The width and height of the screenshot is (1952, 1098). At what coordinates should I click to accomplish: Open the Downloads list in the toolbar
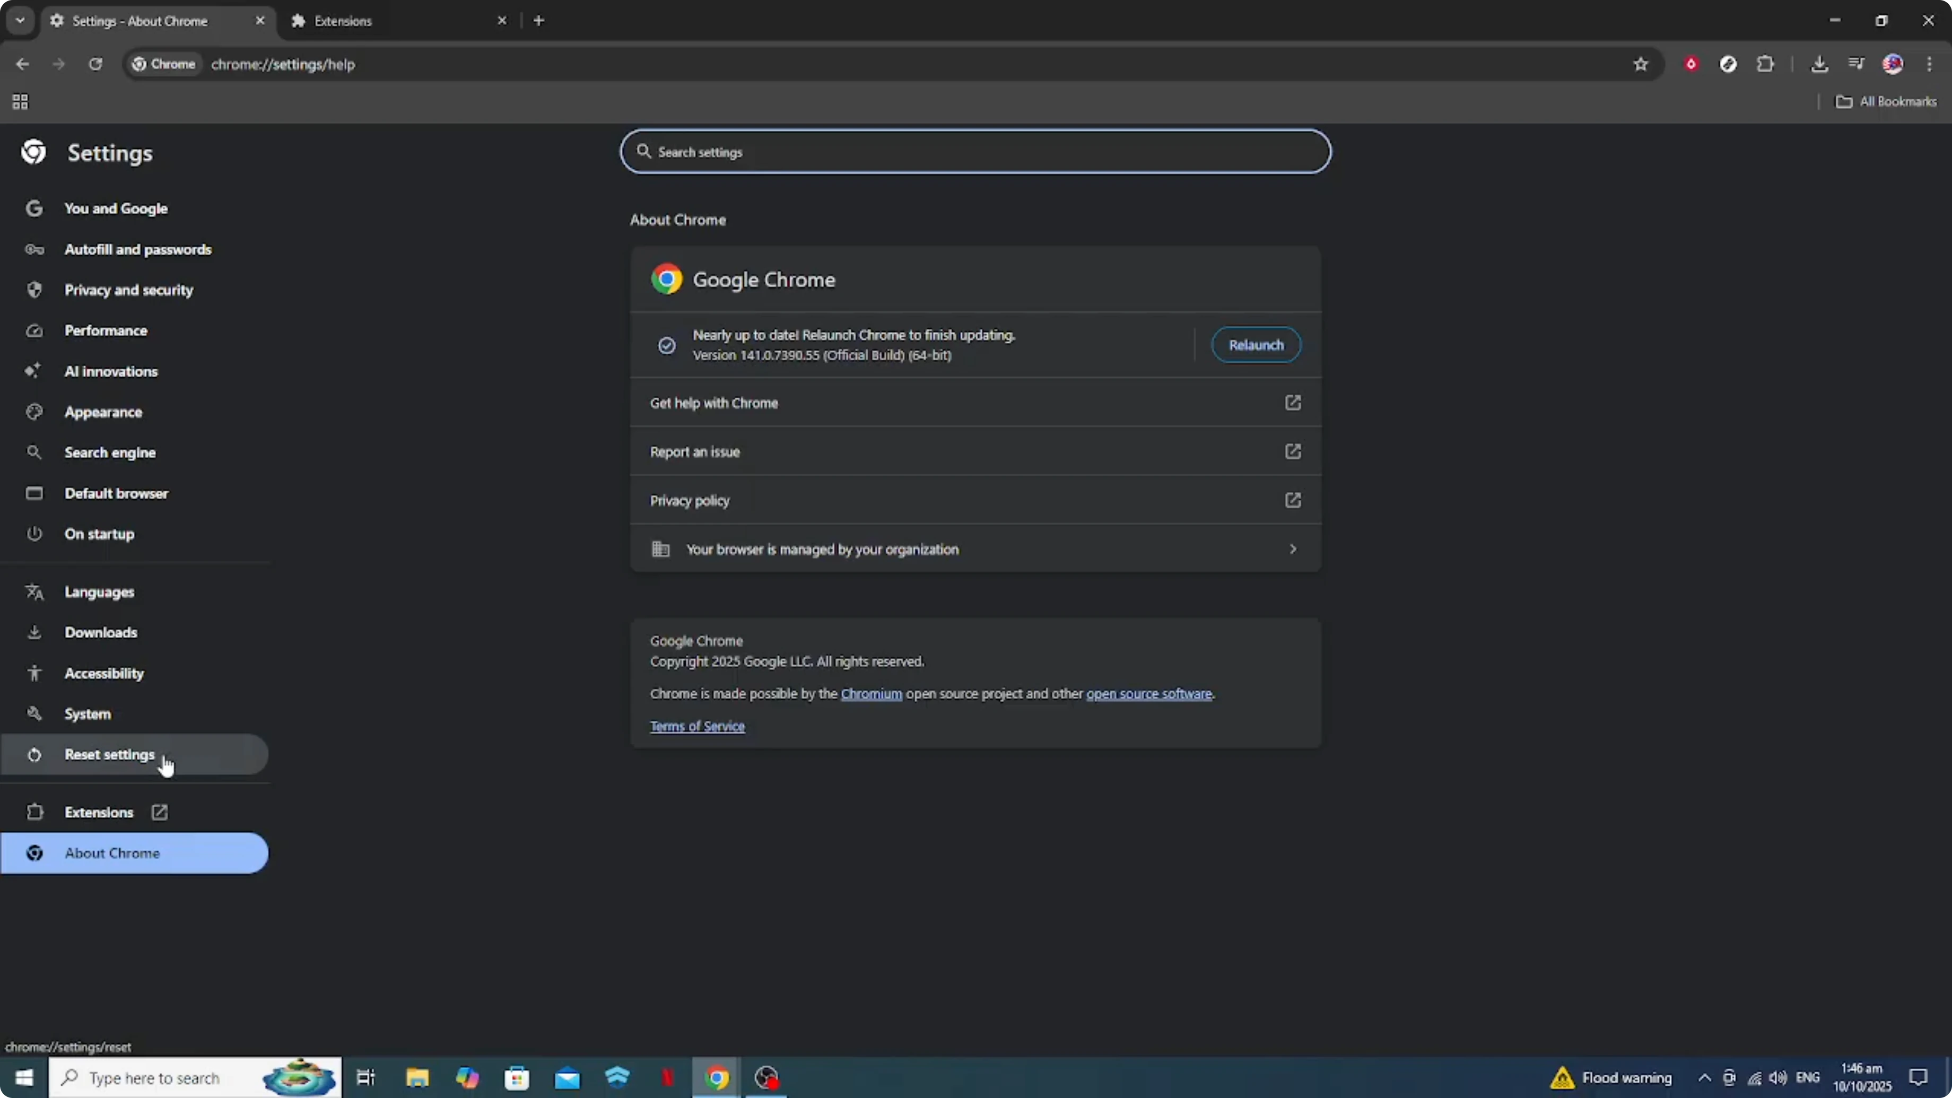point(1820,64)
